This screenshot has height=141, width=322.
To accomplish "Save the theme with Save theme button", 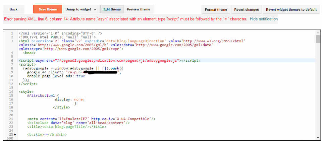I will click(48, 9).
